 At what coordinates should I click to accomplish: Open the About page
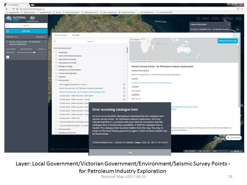click(239, 18)
